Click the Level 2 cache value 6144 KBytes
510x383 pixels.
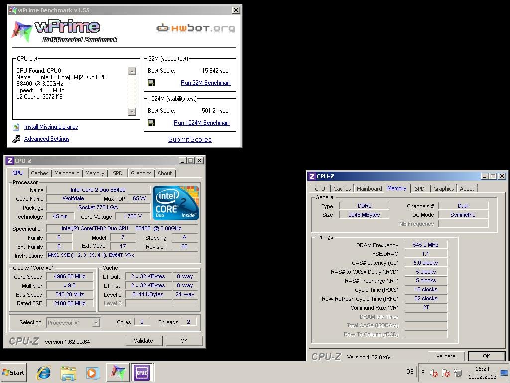pyautogui.click(x=148, y=294)
